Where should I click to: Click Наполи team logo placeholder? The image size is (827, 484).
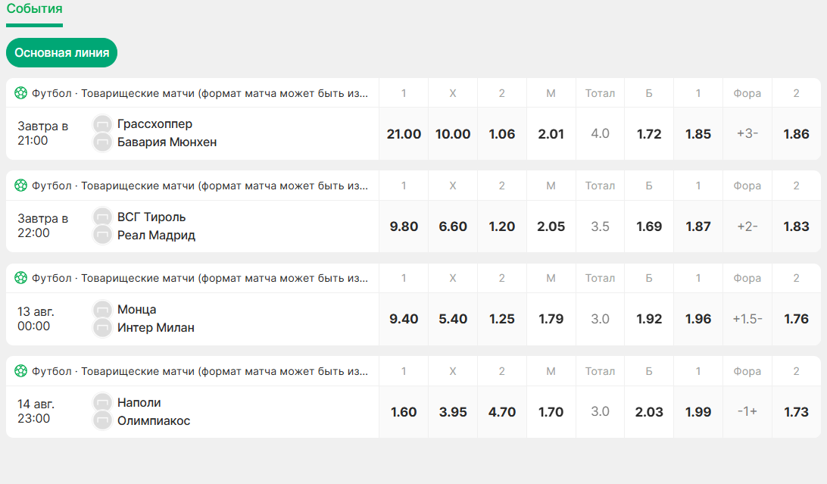(x=102, y=403)
